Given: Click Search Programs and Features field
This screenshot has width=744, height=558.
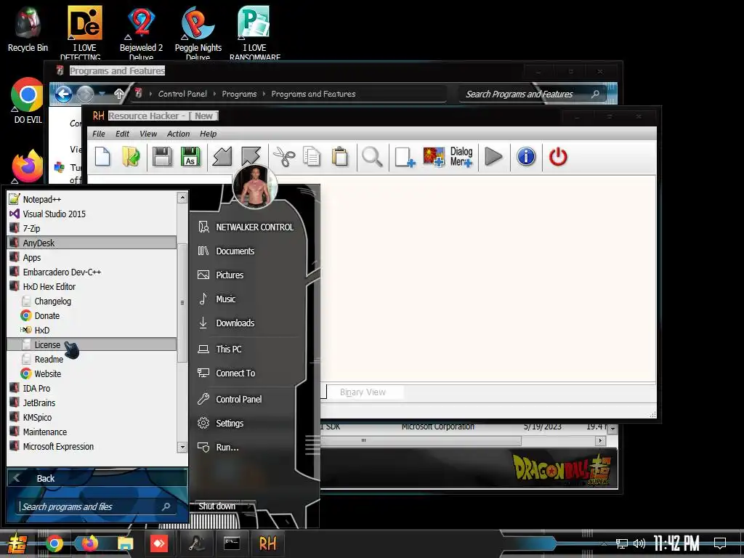Looking at the screenshot, I should coord(531,94).
